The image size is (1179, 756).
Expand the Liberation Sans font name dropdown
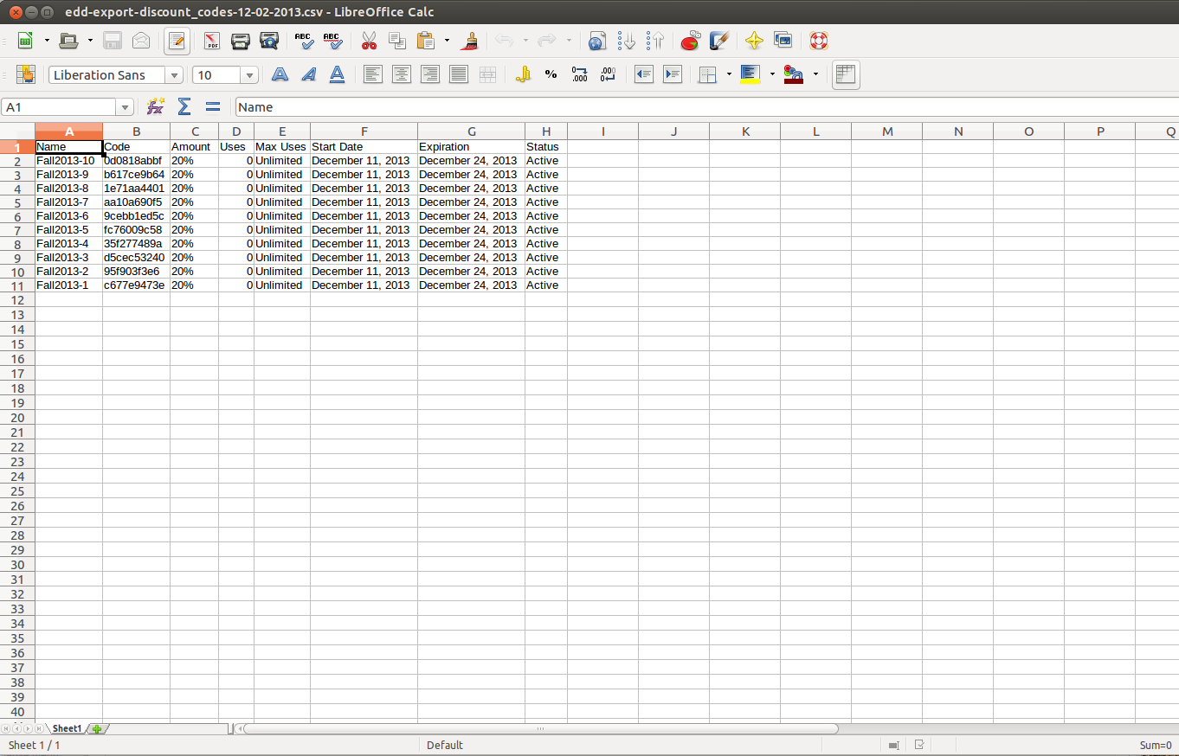(x=175, y=75)
